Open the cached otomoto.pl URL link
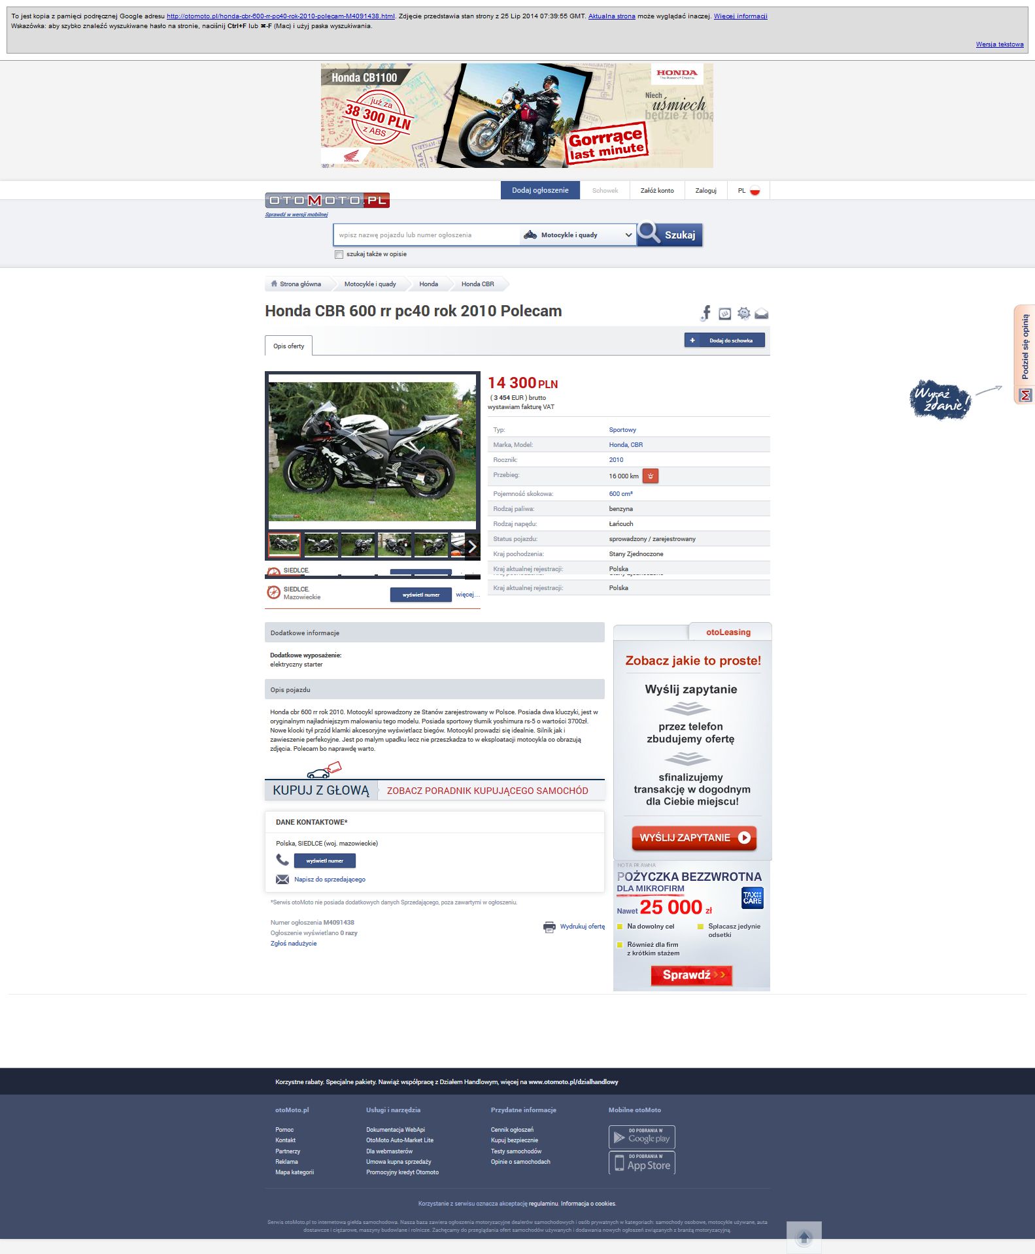The image size is (1035, 1254). pos(280,16)
